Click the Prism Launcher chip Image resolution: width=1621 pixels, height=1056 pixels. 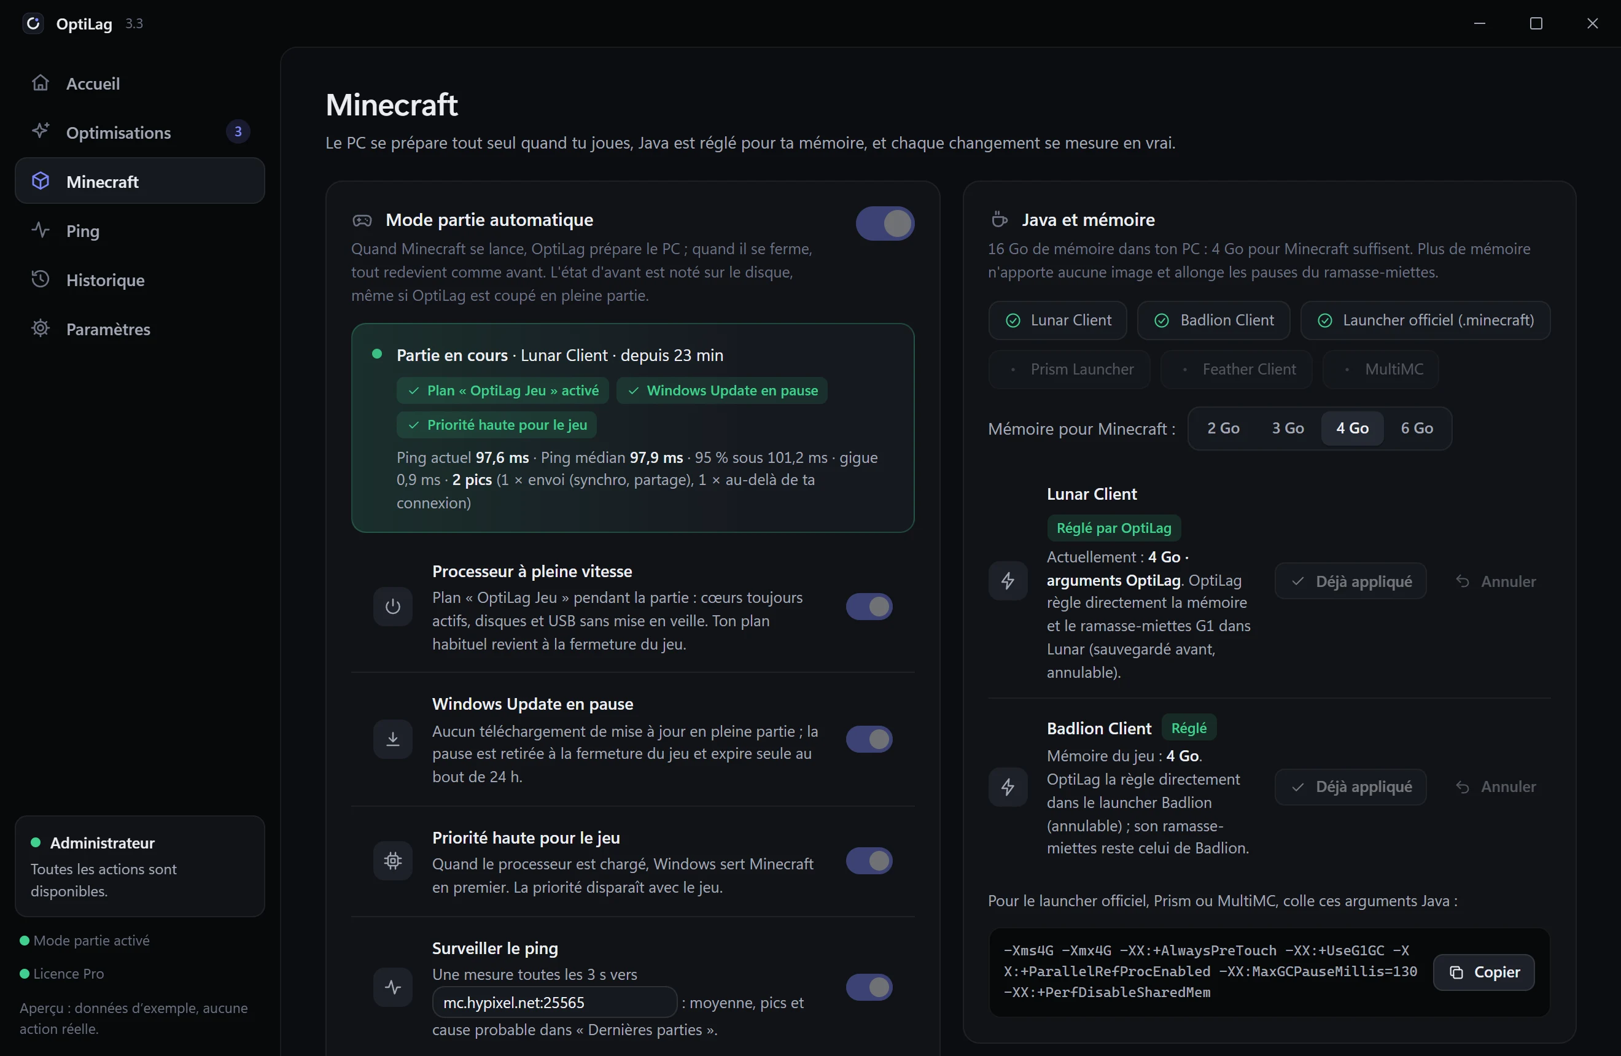click(x=1070, y=369)
